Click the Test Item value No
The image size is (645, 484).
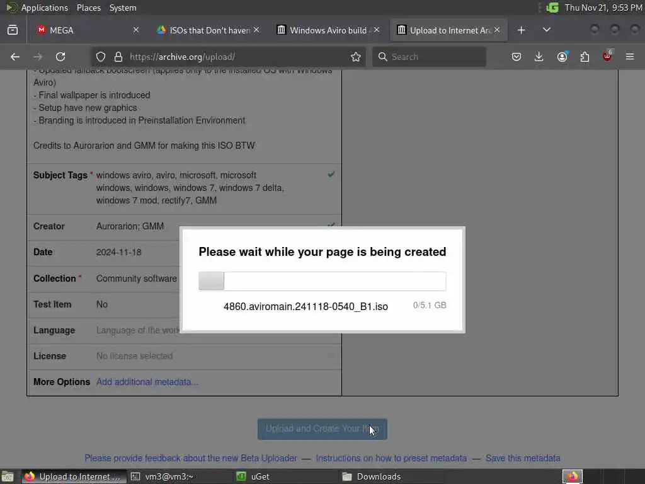(x=101, y=304)
